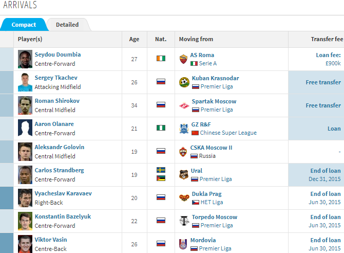Image resolution: width=344 pixels, height=253 pixels.
Task: Click the Kuban Krasnodar club crest icon
Action: coord(183,82)
